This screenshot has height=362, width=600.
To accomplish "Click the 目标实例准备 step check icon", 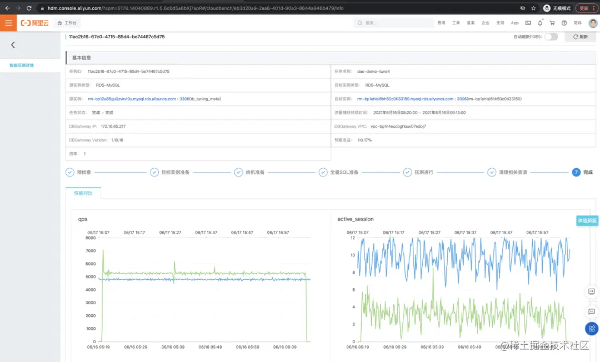I will tap(154, 173).
